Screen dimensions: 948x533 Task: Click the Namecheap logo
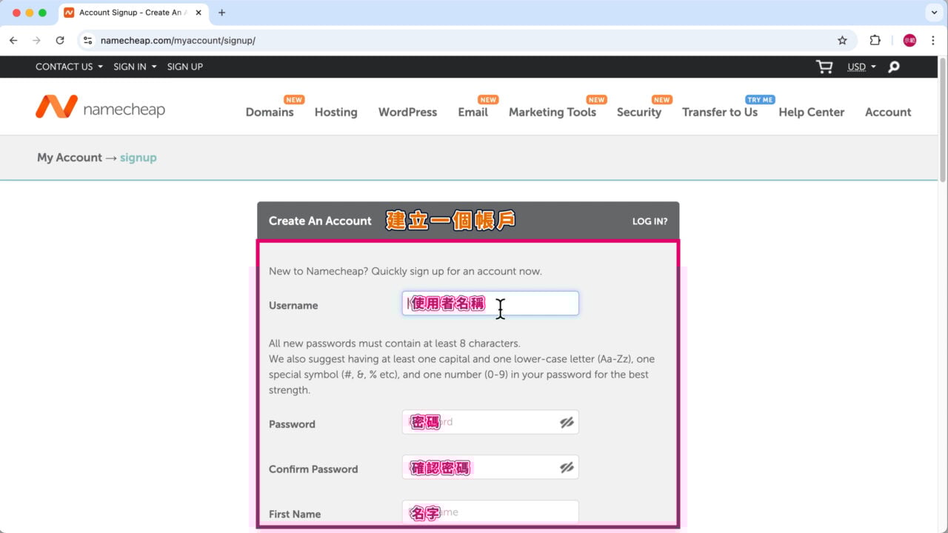[x=100, y=108]
